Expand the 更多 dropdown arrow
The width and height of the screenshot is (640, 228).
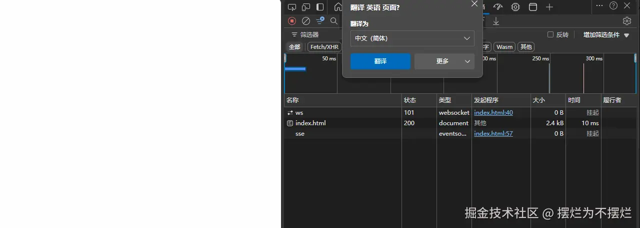[467, 61]
